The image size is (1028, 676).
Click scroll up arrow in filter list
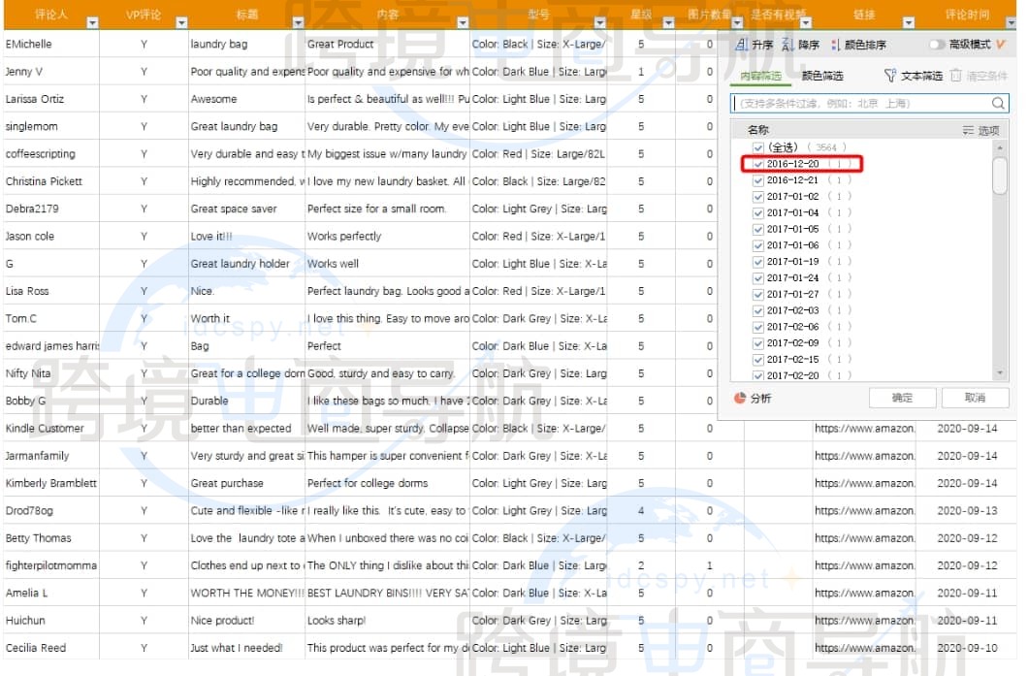[1000, 147]
